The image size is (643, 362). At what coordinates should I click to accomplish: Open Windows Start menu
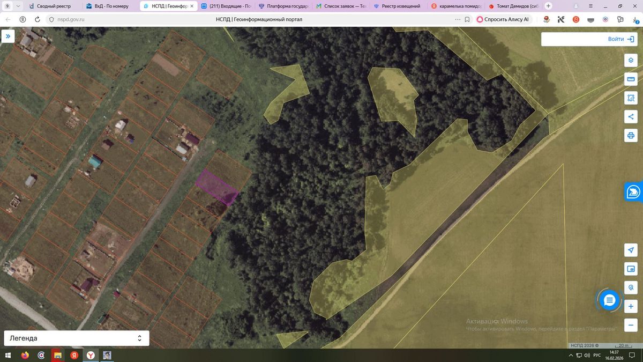[8, 356]
